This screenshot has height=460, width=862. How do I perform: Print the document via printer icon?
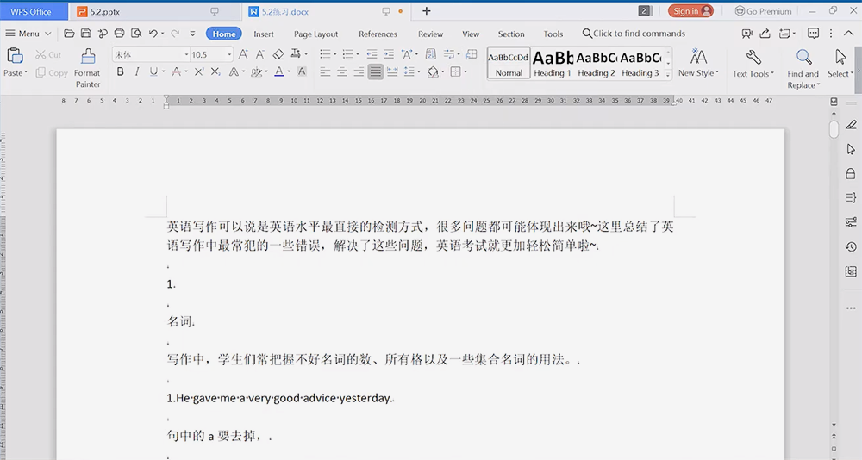(119, 34)
